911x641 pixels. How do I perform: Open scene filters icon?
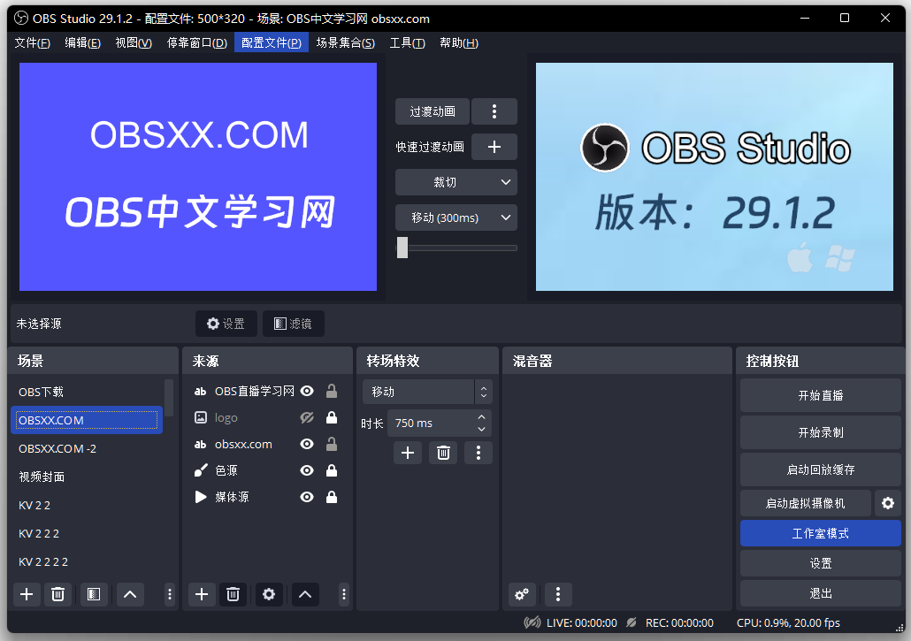click(94, 594)
